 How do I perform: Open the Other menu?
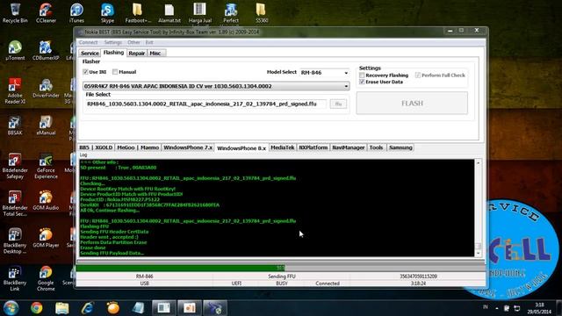pyautogui.click(x=133, y=42)
